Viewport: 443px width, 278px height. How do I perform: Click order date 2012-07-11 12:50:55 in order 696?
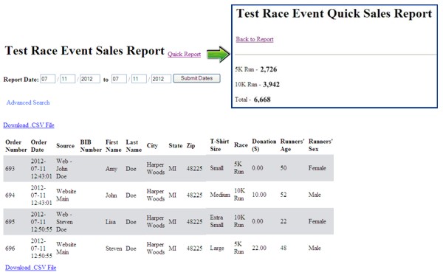pyautogui.click(x=41, y=249)
